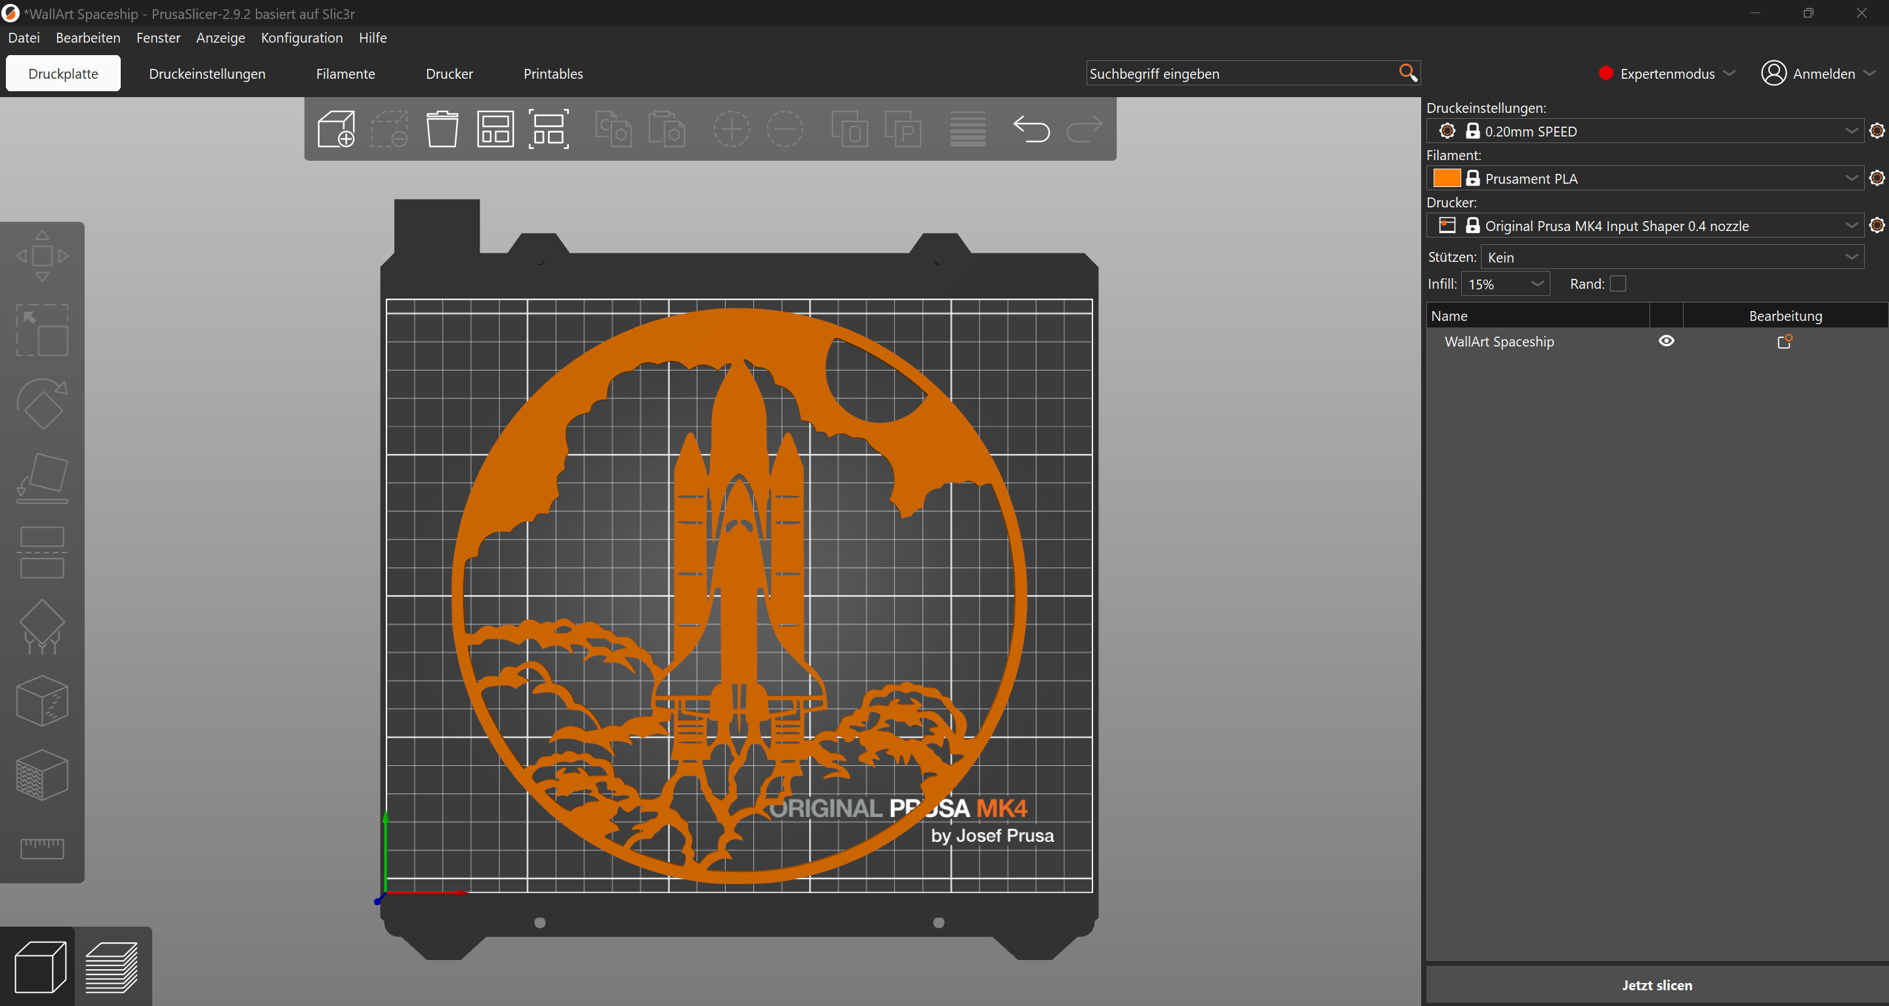Viewport: 1889px width, 1006px height.
Task: Open the Infill 15% dropdown
Action: click(1505, 283)
